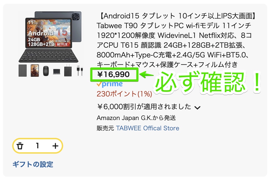This screenshot has height=181, width=271.
Task: Increase quantity with the plus icon
Action: (x=55, y=146)
